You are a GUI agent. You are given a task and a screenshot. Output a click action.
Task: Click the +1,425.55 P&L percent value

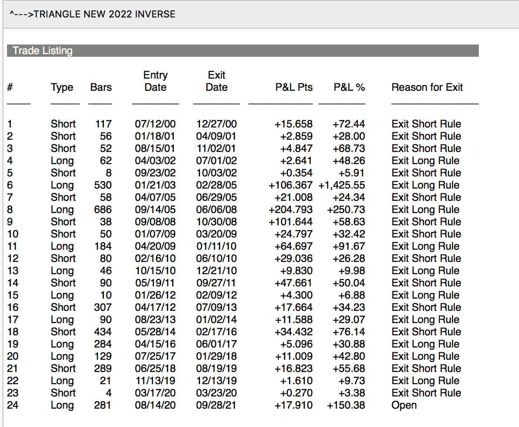pos(342,185)
